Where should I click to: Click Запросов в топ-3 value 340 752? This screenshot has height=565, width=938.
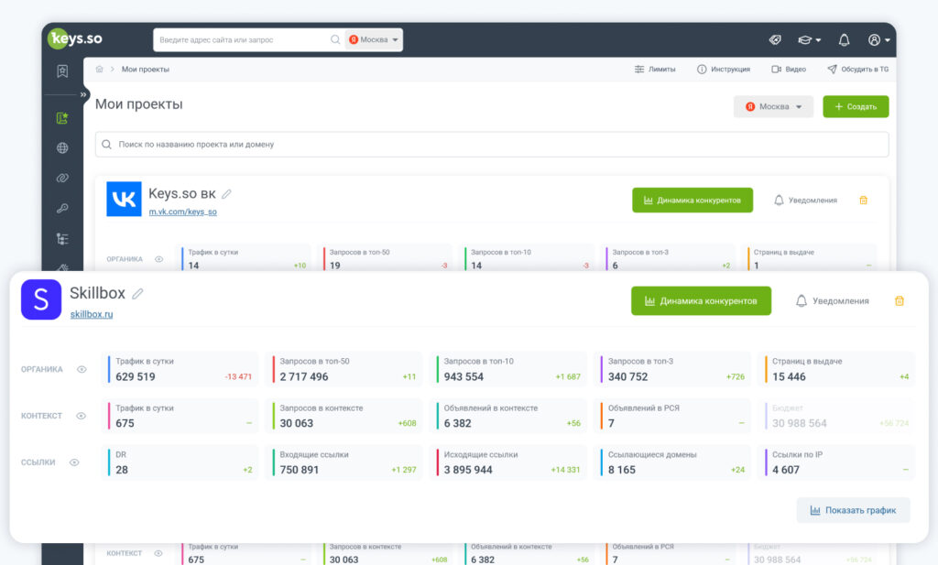click(x=627, y=376)
